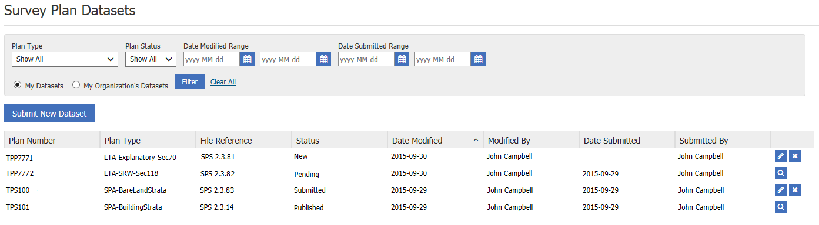Open calendar for Date Modified start field
819x225 pixels.
pos(247,59)
